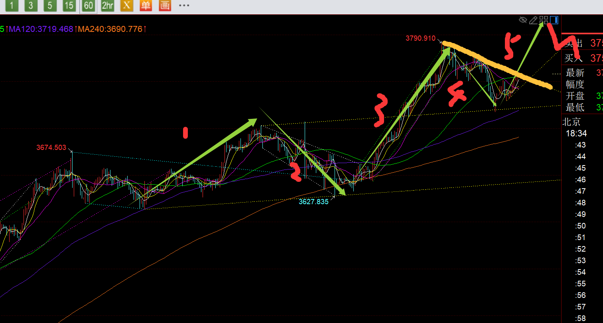Click the 3674.503 price label
The width and height of the screenshot is (603, 323).
[51, 148]
